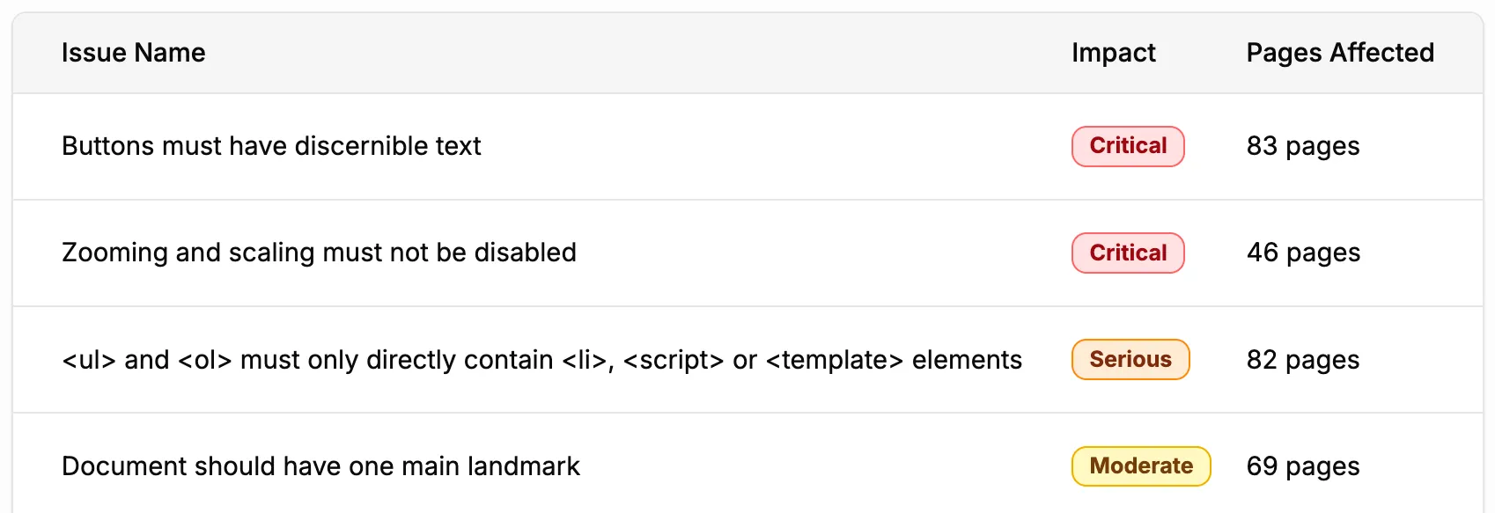View the 82 affected pages count

(1302, 360)
